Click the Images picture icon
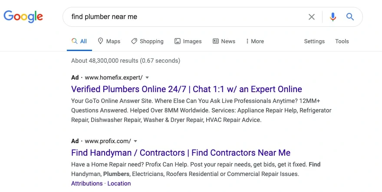This screenshot has width=382, height=192. pyautogui.click(x=178, y=41)
